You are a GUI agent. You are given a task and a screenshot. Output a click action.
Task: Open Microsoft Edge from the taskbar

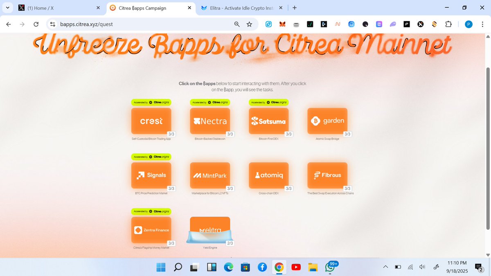(x=228, y=267)
